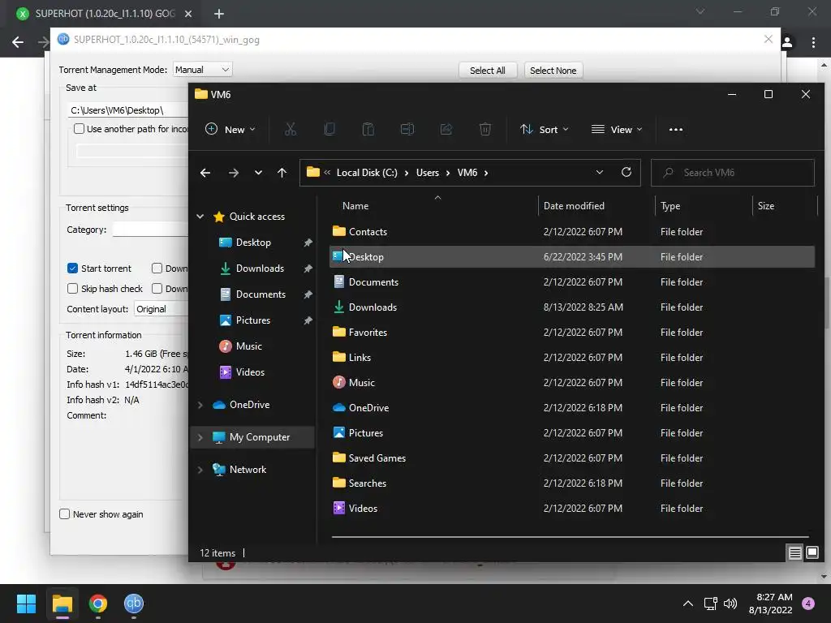Open recent locations dropdown arrow
The width and height of the screenshot is (831, 623).
258,173
